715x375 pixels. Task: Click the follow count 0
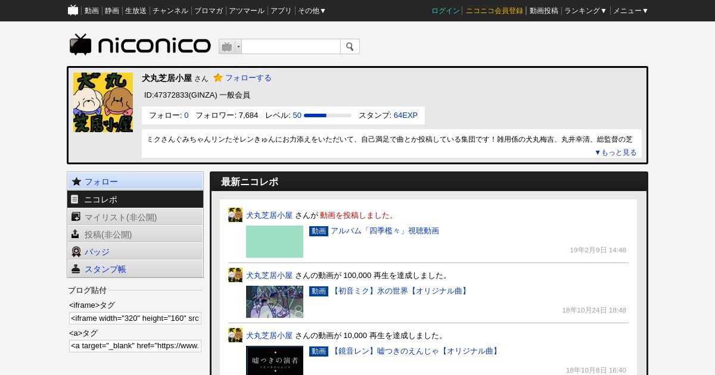point(186,115)
